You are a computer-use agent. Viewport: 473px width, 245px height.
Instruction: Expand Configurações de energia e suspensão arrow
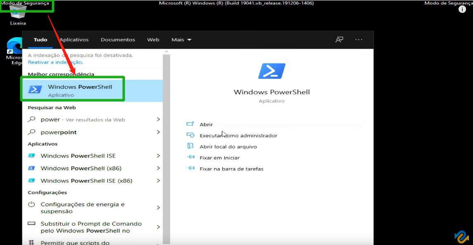tap(158, 207)
